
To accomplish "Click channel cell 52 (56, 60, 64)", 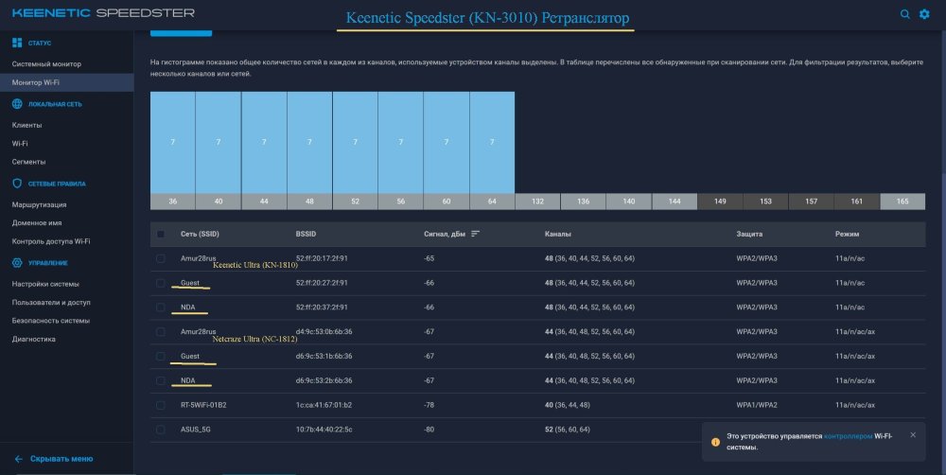I will click(567, 430).
